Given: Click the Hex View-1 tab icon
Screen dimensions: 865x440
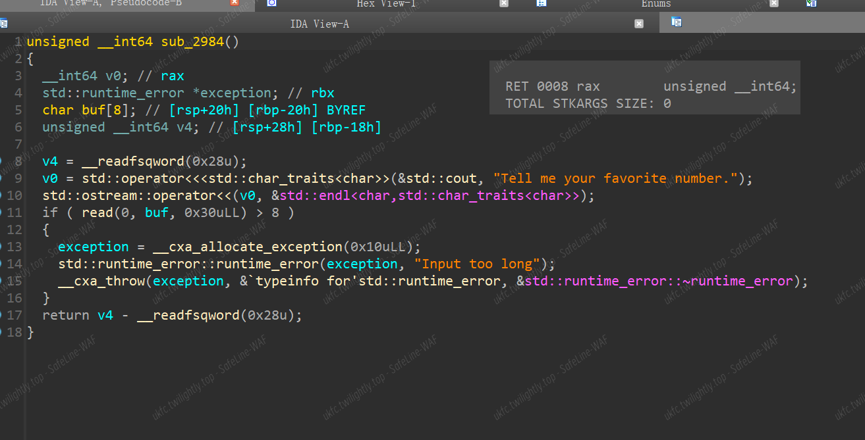Looking at the screenshot, I should pyautogui.click(x=271, y=3).
